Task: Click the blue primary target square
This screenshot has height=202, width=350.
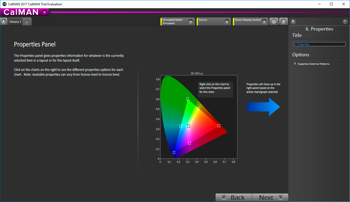Action: (x=174, y=152)
